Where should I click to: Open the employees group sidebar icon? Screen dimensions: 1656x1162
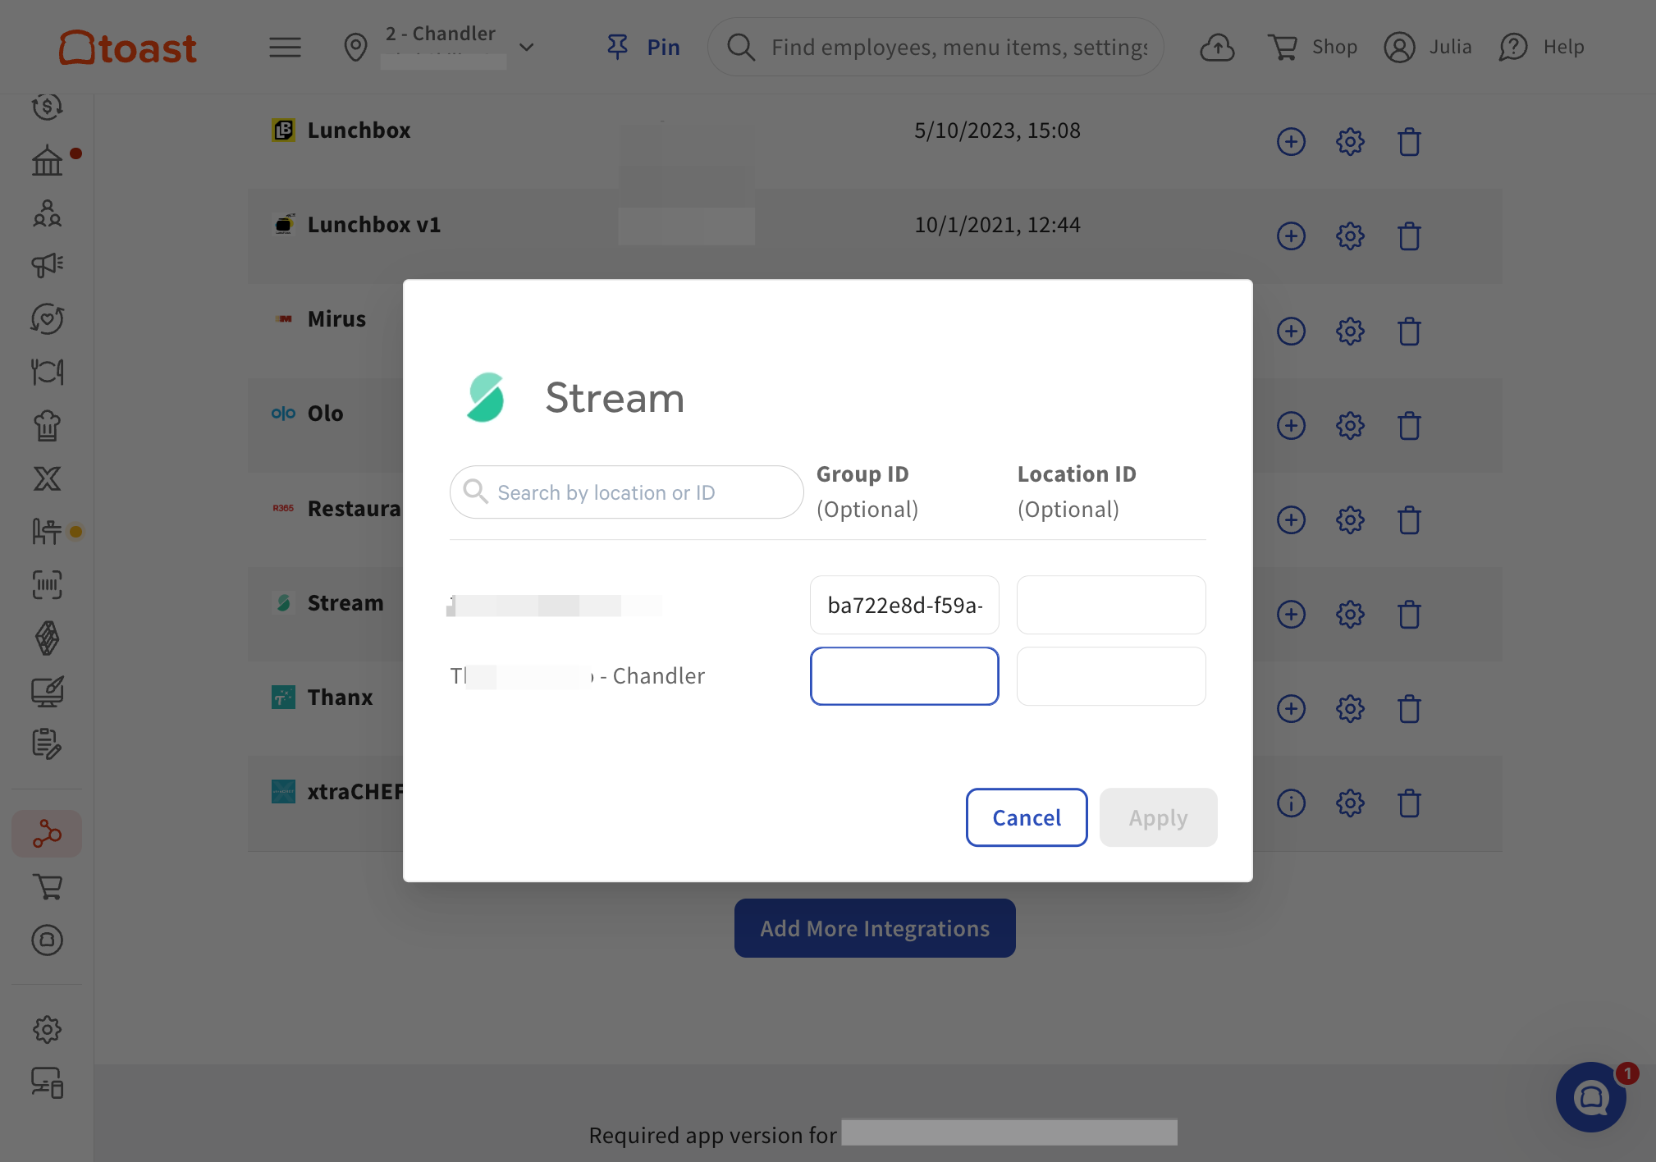pyautogui.click(x=48, y=213)
